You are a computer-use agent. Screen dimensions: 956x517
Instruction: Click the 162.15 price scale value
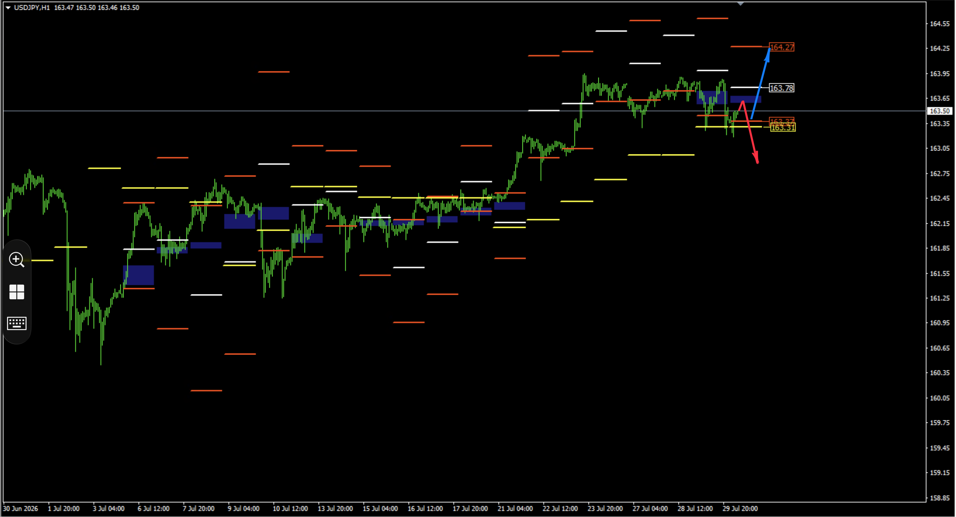coord(940,223)
